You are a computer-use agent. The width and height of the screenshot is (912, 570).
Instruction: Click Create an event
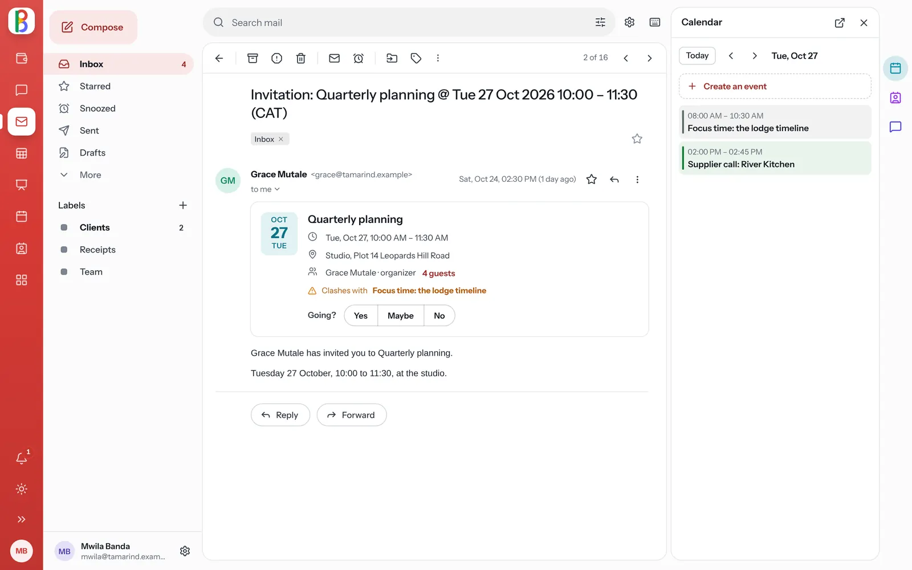tap(775, 87)
